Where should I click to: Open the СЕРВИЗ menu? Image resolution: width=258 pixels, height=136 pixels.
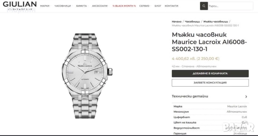(145, 6)
